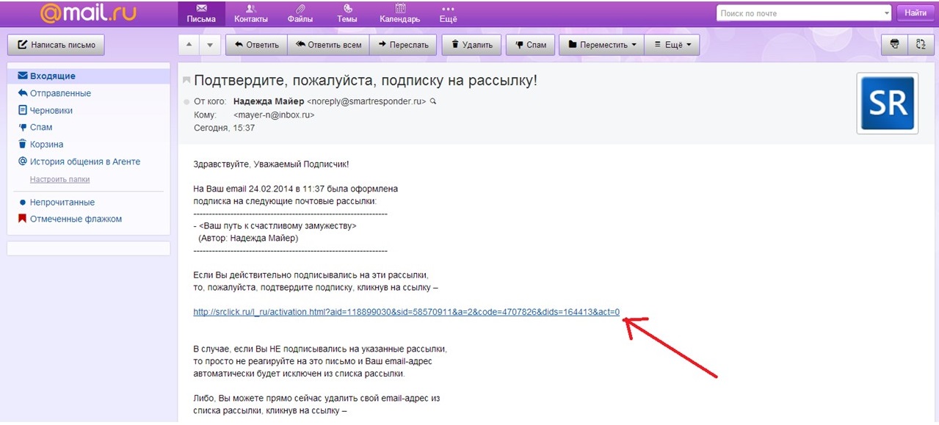Click the Настроить папки link
Viewport: 939px width, 425px height.
[59, 180]
